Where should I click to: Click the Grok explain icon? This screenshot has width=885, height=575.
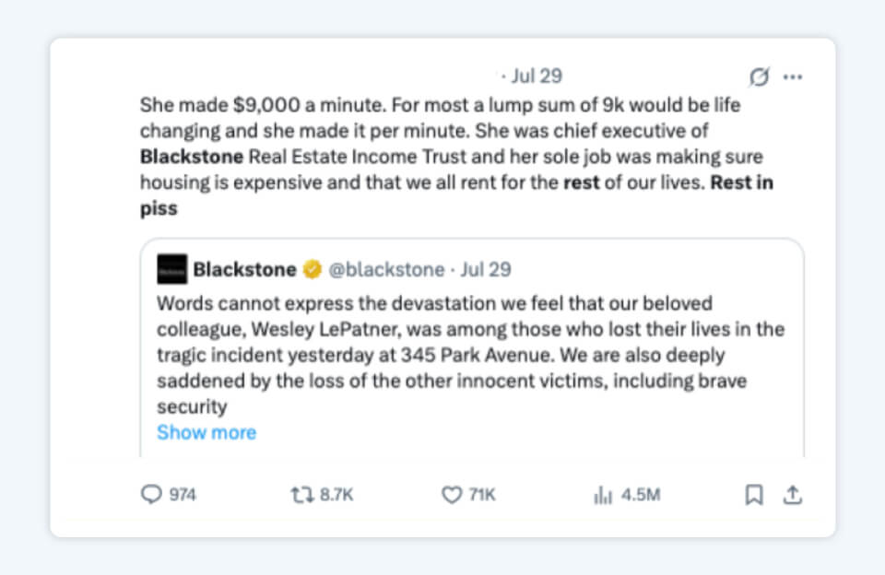[x=759, y=77]
